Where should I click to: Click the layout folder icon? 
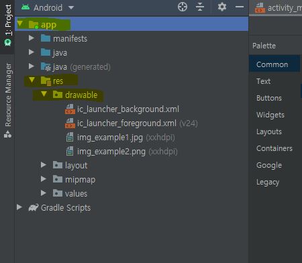coord(58,165)
